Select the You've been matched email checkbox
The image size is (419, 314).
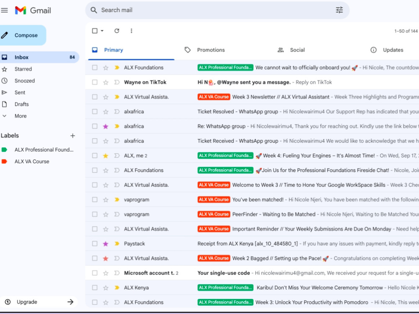tap(95, 199)
